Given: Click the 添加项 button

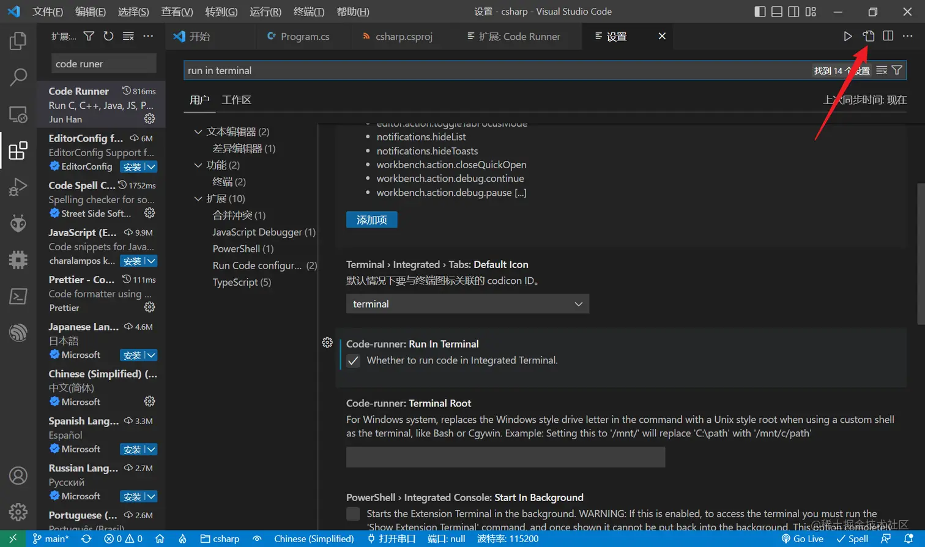Looking at the screenshot, I should (372, 220).
